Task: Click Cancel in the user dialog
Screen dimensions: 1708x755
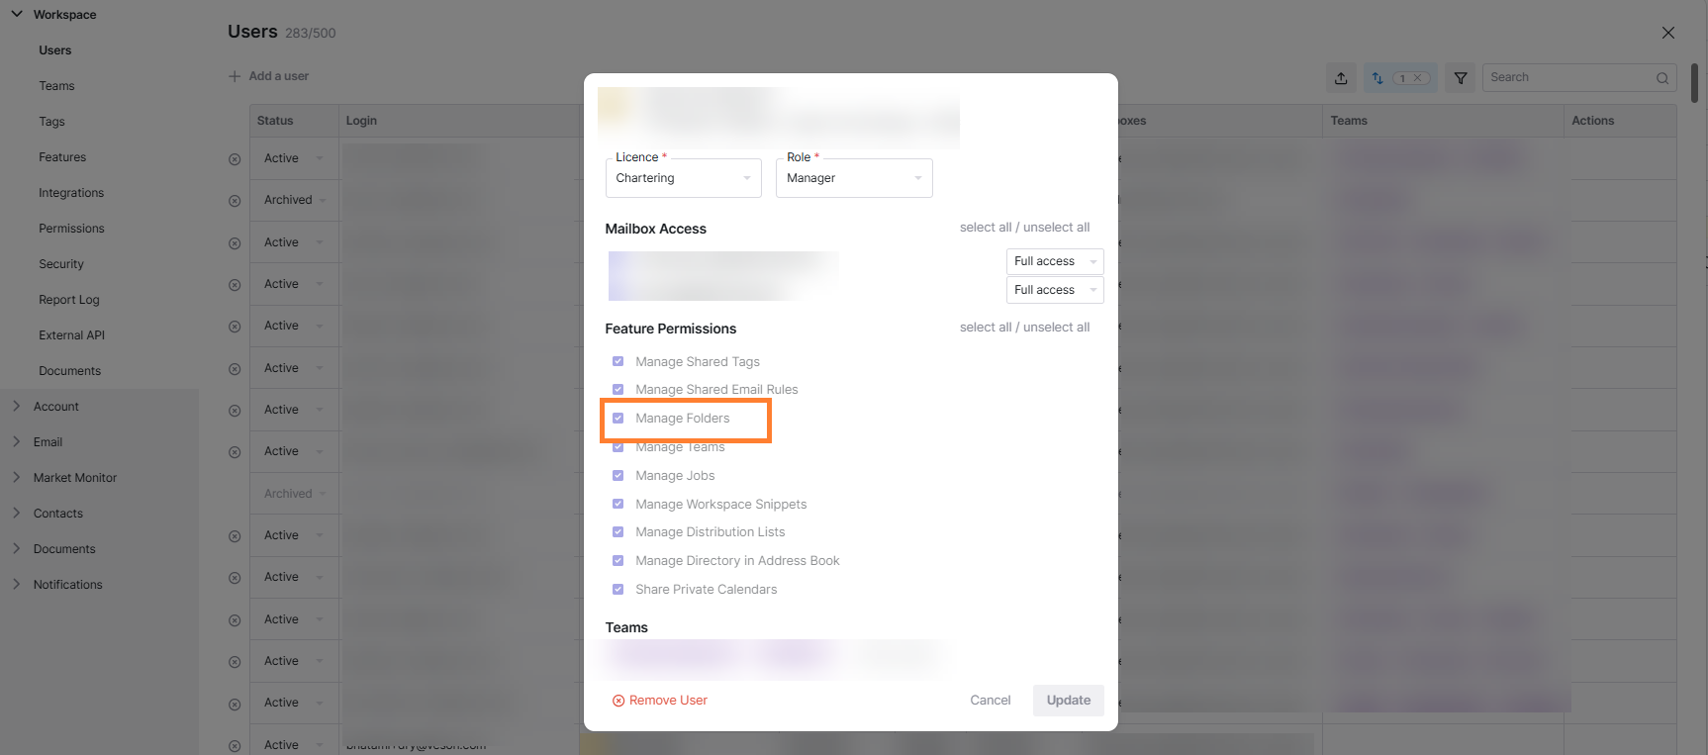Action: (990, 701)
